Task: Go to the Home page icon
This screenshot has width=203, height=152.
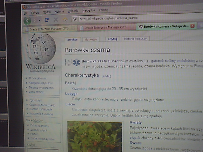Action: coord(65,20)
